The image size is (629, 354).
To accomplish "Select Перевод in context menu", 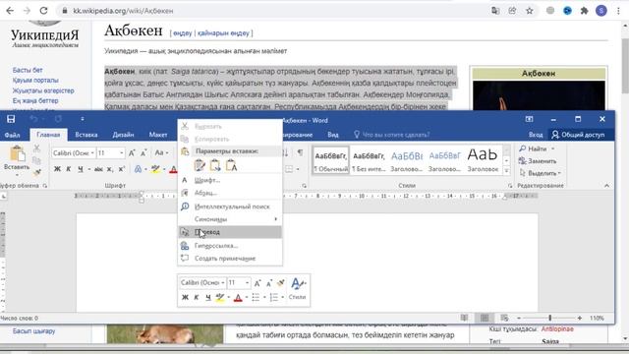I will [x=230, y=232].
